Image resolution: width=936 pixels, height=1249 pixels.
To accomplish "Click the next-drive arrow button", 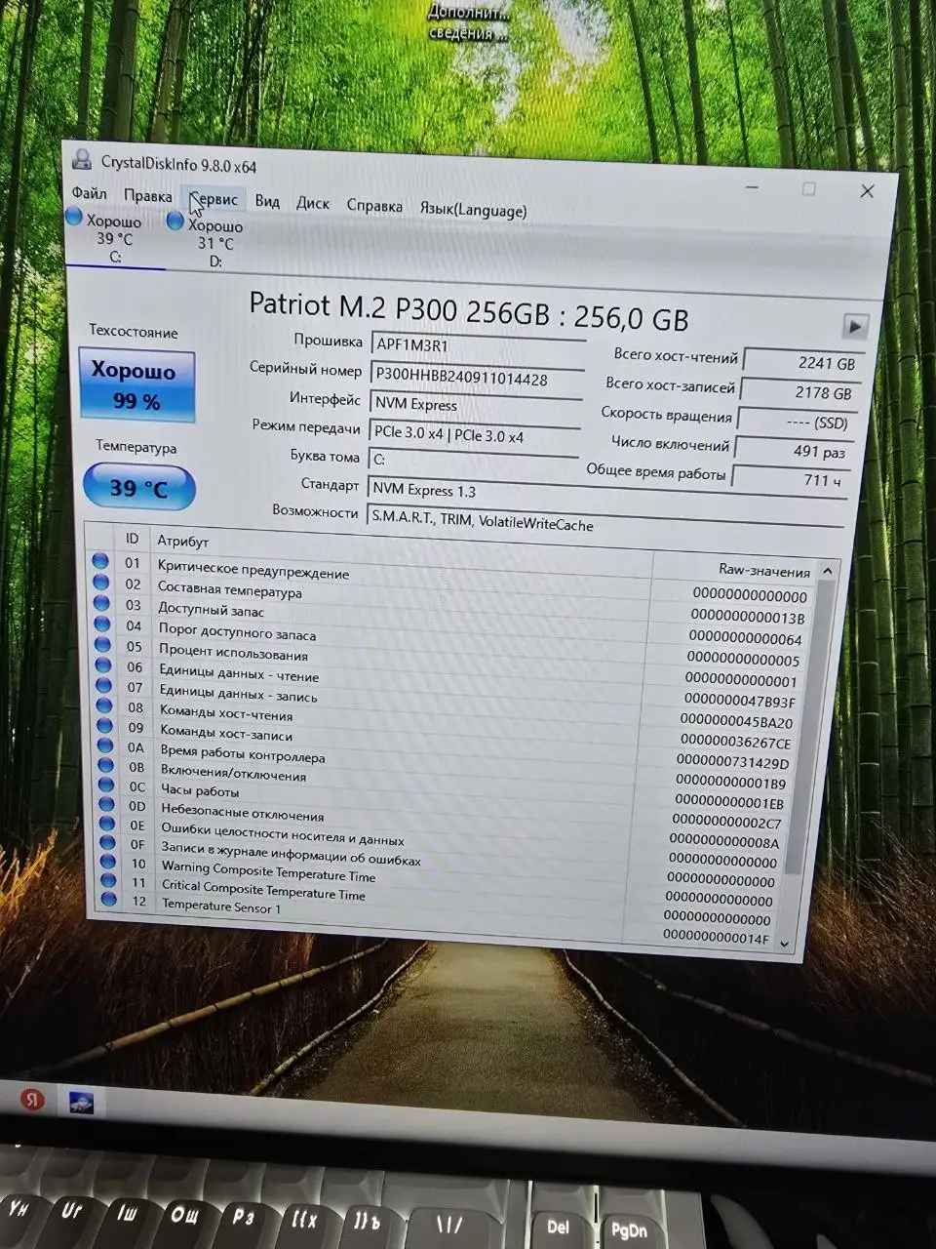I will coord(855,326).
